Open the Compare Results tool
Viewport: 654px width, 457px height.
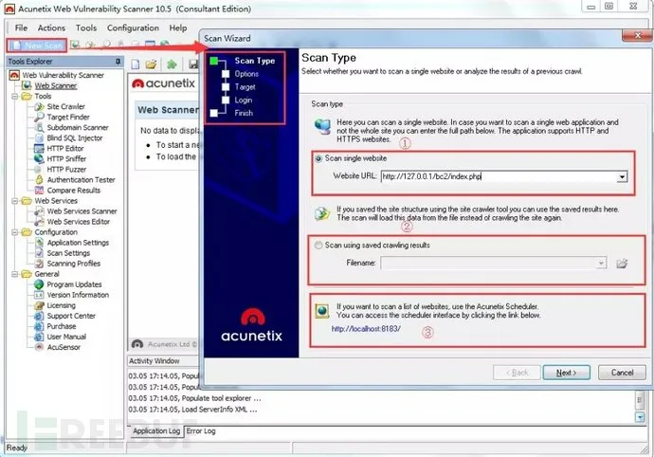pyautogui.click(x=73, y=190)
